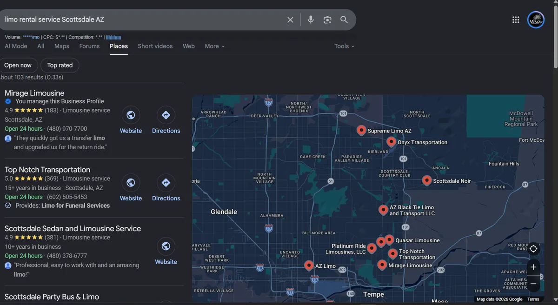Viewport: 558px width, 305px height.
Task: Select AZ Black Tie Limo map pin
Action: [383, 210]
